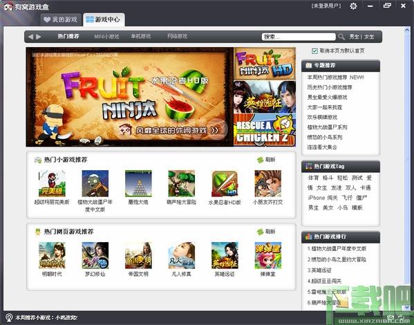
Task: Launch the 超级玛丽完美版 game icon
Action: 52,183
